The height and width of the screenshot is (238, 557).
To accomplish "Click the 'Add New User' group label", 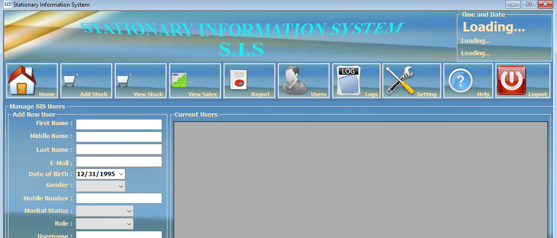I will tap(34, 115).
